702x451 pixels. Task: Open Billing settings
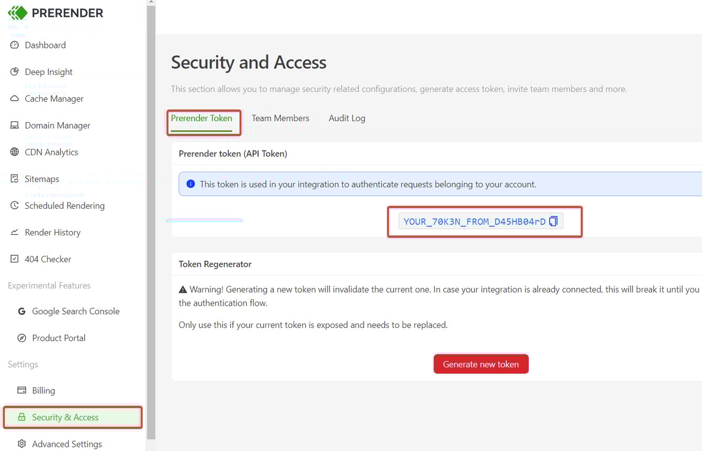pyautogui.click(x=44, y=390)
